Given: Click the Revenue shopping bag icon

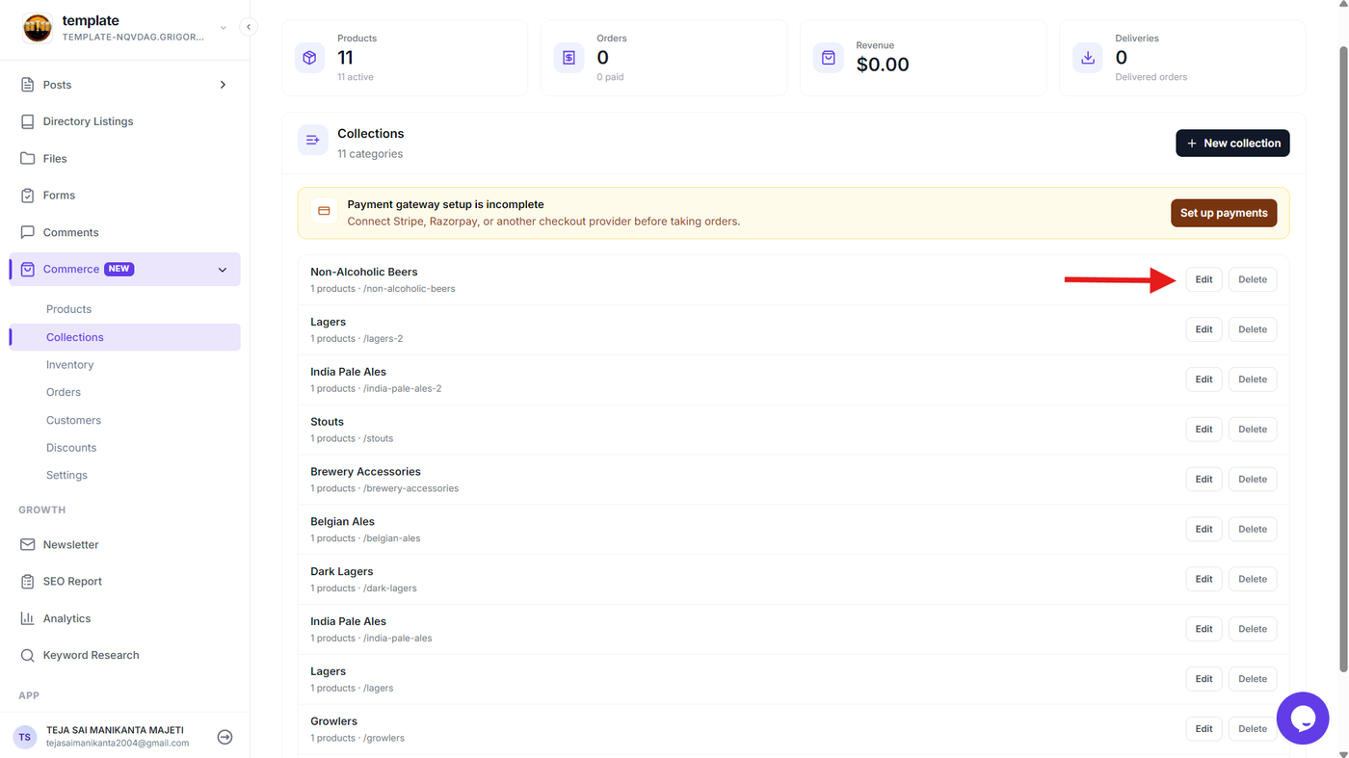Looking at the screenshot, I should (x=829, y=58).
